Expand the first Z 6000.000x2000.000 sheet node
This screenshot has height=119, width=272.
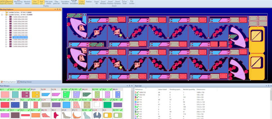(6, 17)
